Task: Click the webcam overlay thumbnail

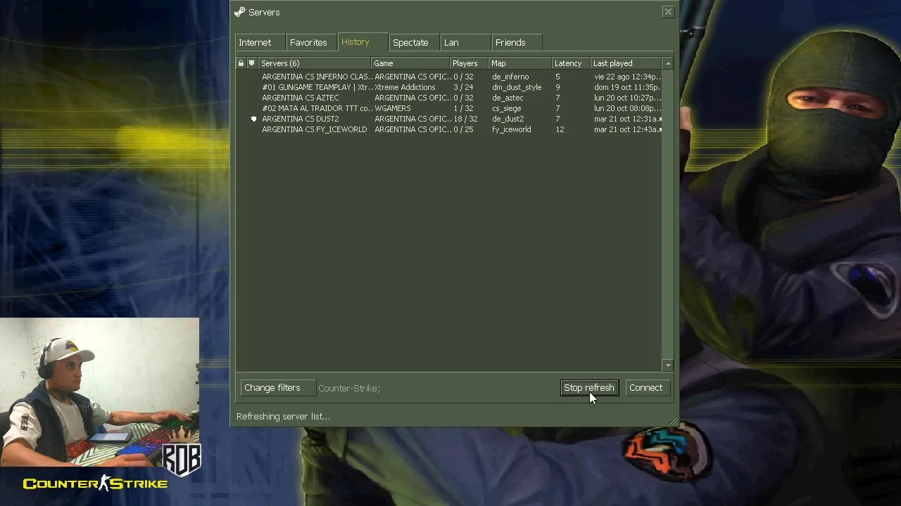Action: pos(99,392)
